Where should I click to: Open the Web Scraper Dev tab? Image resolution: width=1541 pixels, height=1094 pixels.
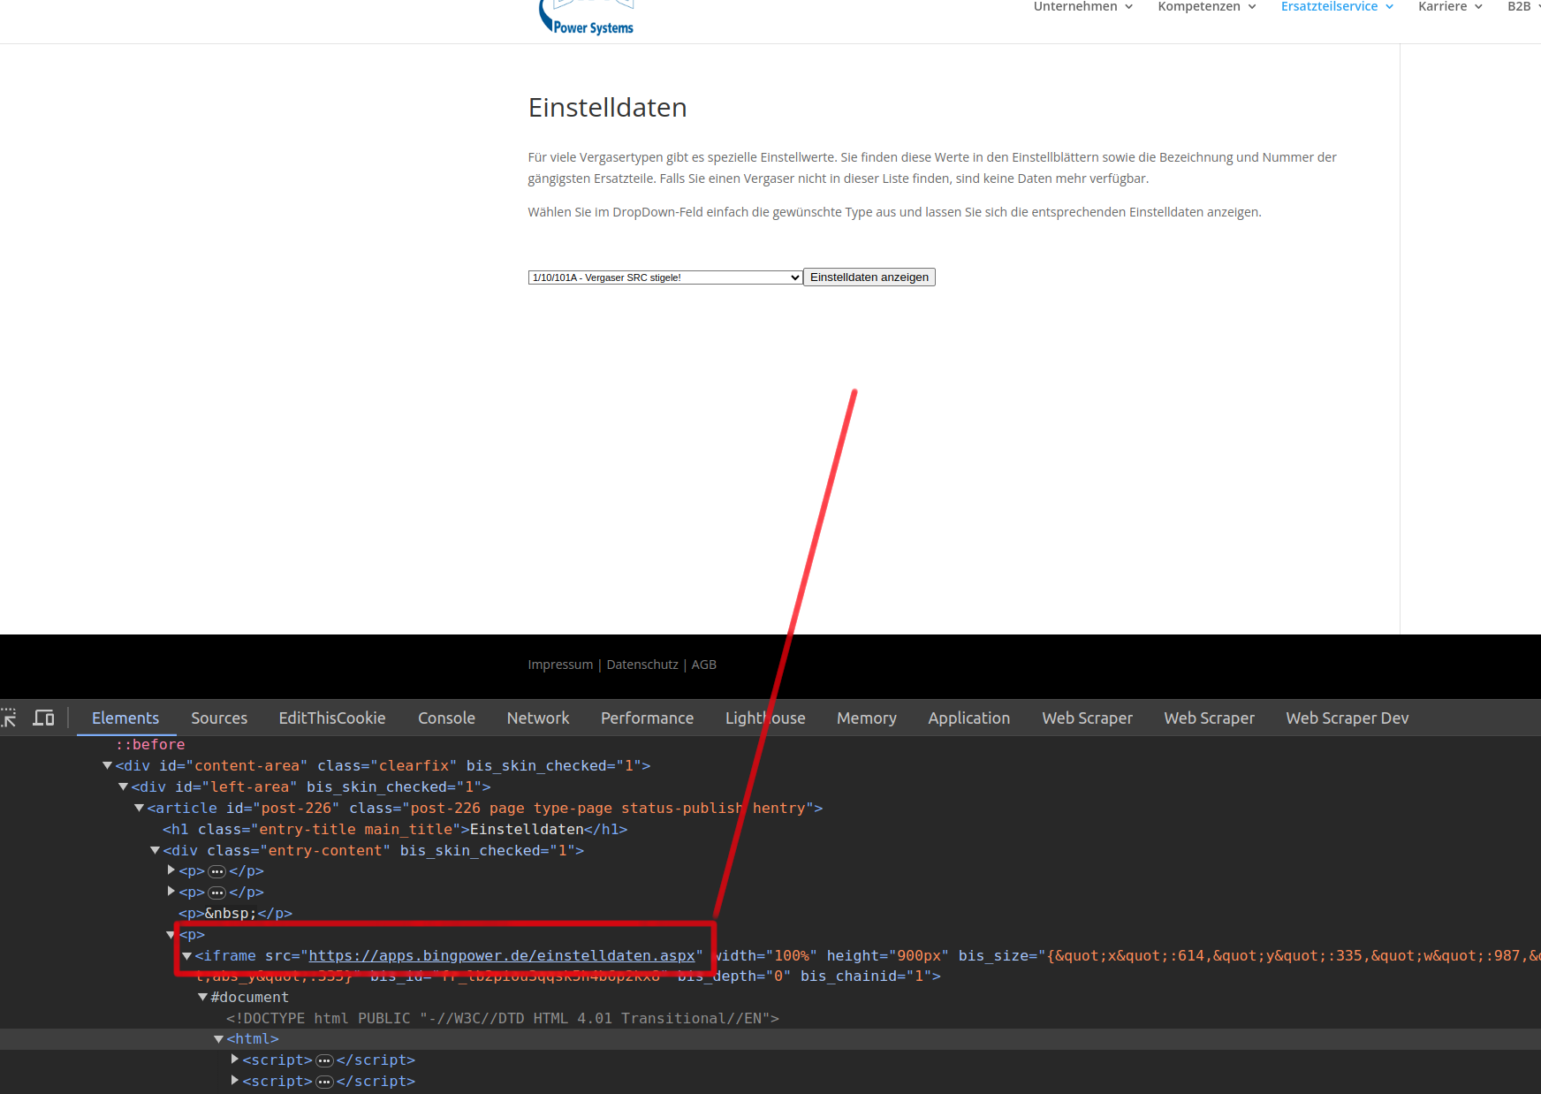pos(1347,718)
